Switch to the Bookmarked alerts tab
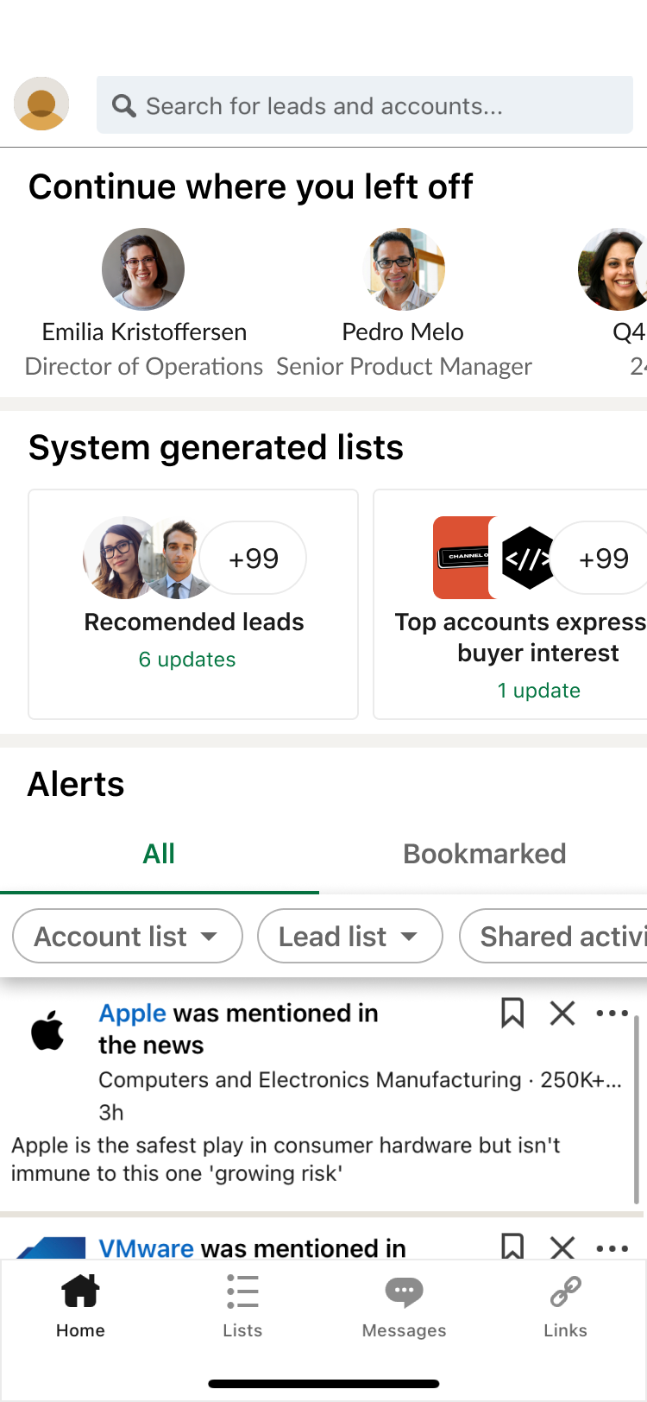 [x=485, y=854]
